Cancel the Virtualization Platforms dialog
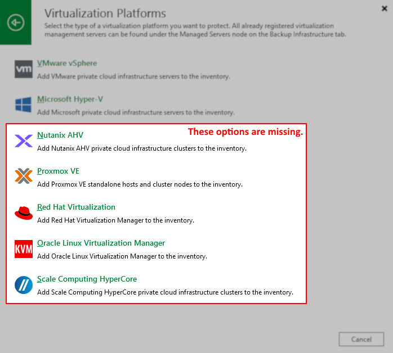The height and width of the screenshot is (353, 393). 361,340
